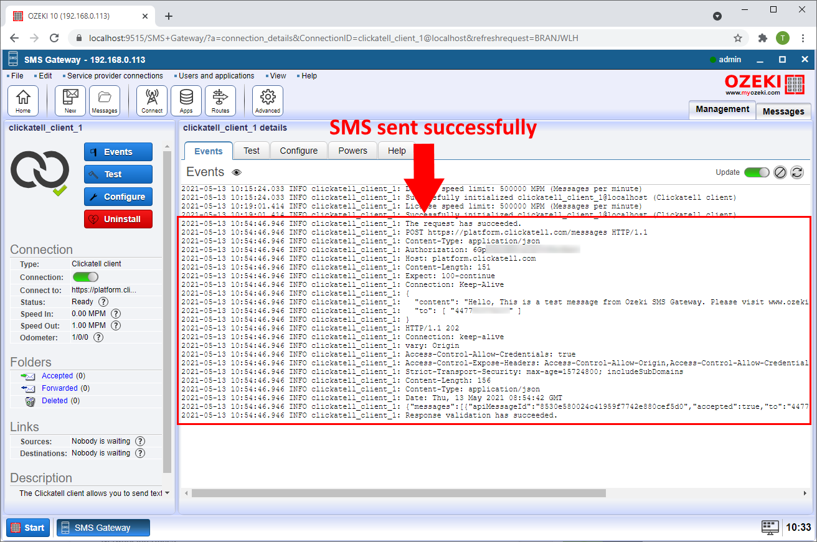This screenshot has height=542, width=817.
Task: Select the Configure tab
Action: click(299, 151)
